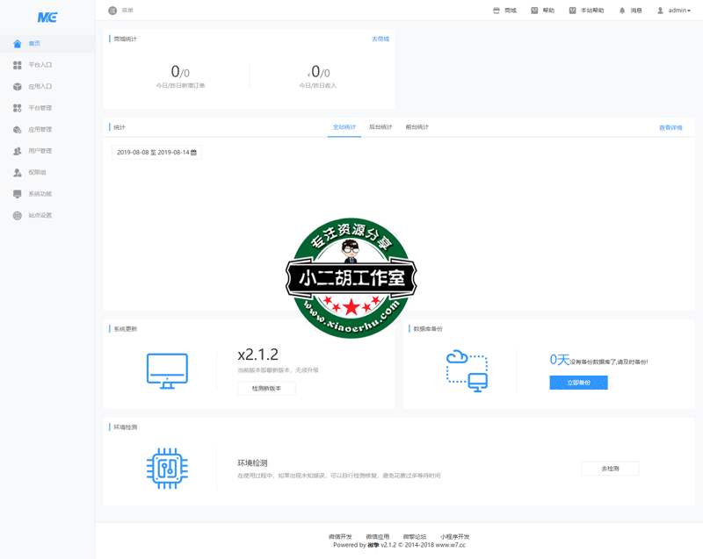This screenshot has height=559, width=703.
Task: Open the 微信应用 footer link
Action: (378, 536)
